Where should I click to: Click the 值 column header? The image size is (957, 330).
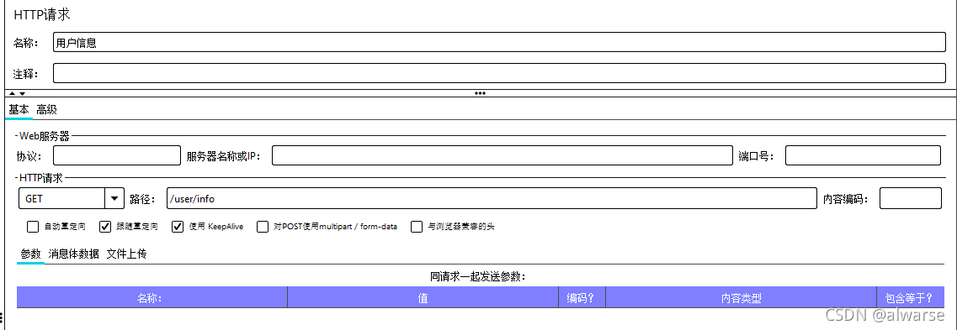point(423,298)
